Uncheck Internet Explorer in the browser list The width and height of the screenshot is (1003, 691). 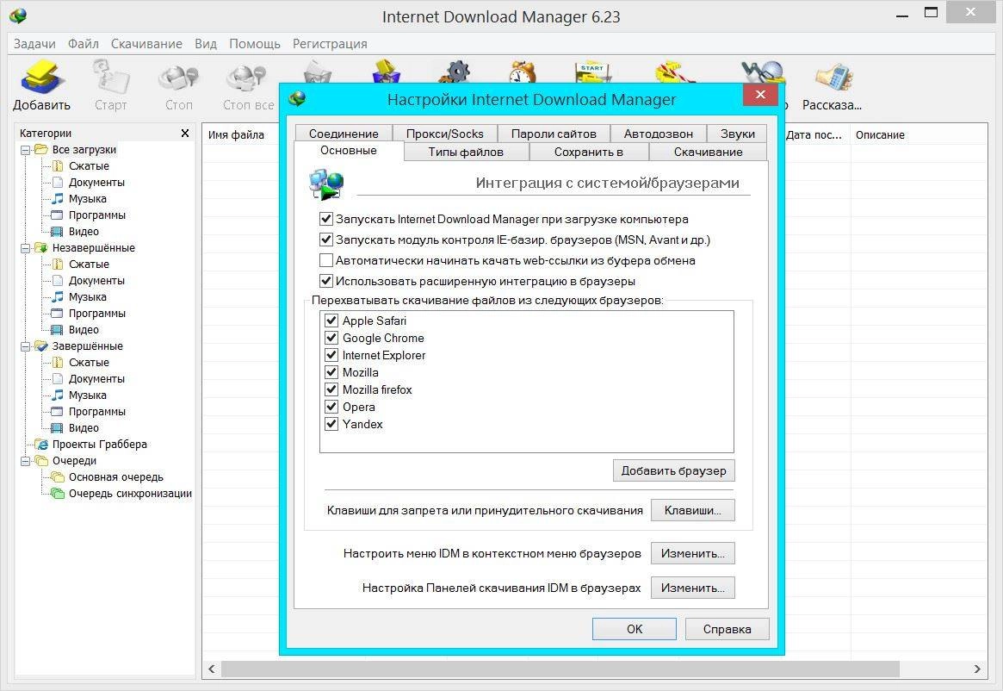(331, 355)
